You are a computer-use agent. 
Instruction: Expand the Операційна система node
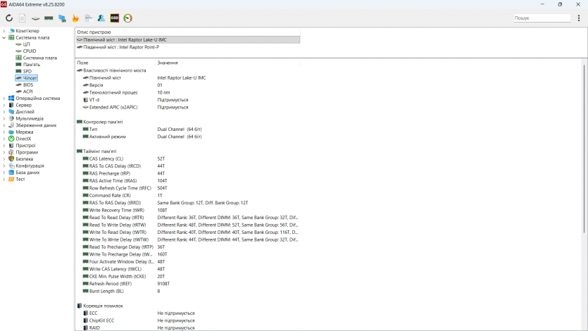4,98
